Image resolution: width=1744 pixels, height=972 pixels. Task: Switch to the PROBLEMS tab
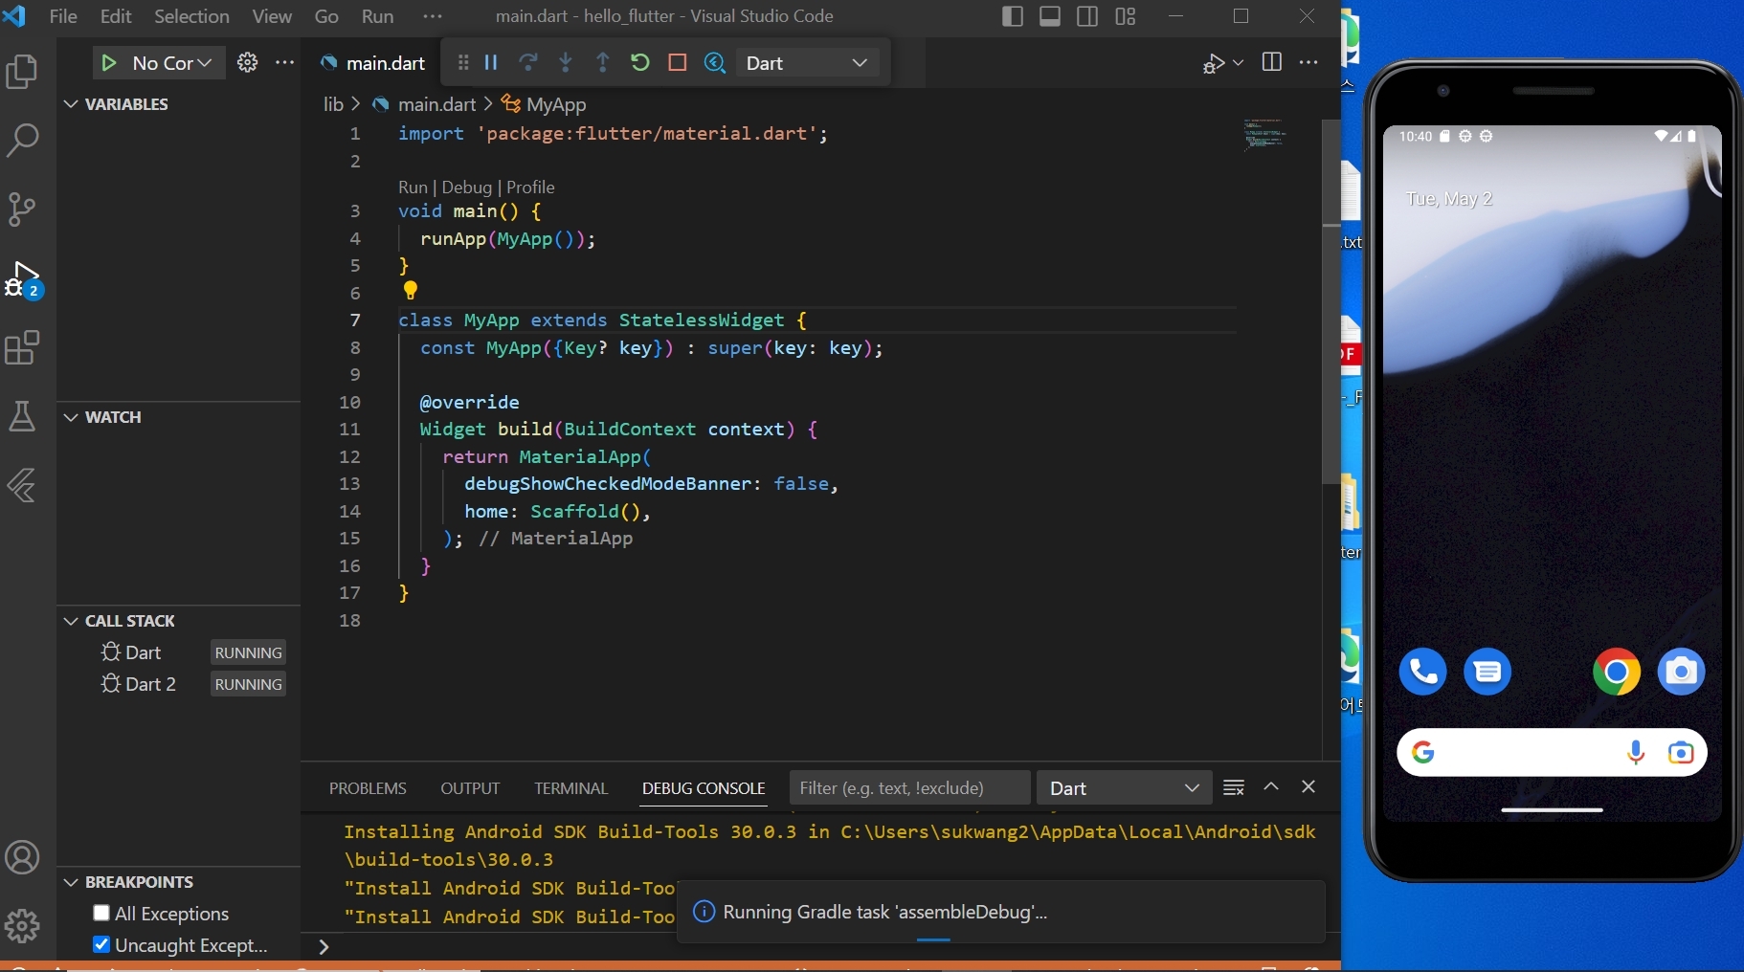point(368,788)
